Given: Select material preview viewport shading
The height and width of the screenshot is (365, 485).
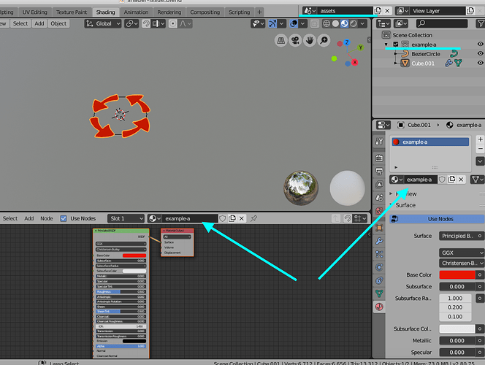Looking at the screenshot, I should (x=344, y=24).
